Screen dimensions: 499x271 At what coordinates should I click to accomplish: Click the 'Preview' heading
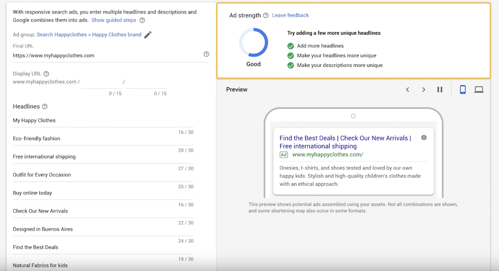pos(237,90)
